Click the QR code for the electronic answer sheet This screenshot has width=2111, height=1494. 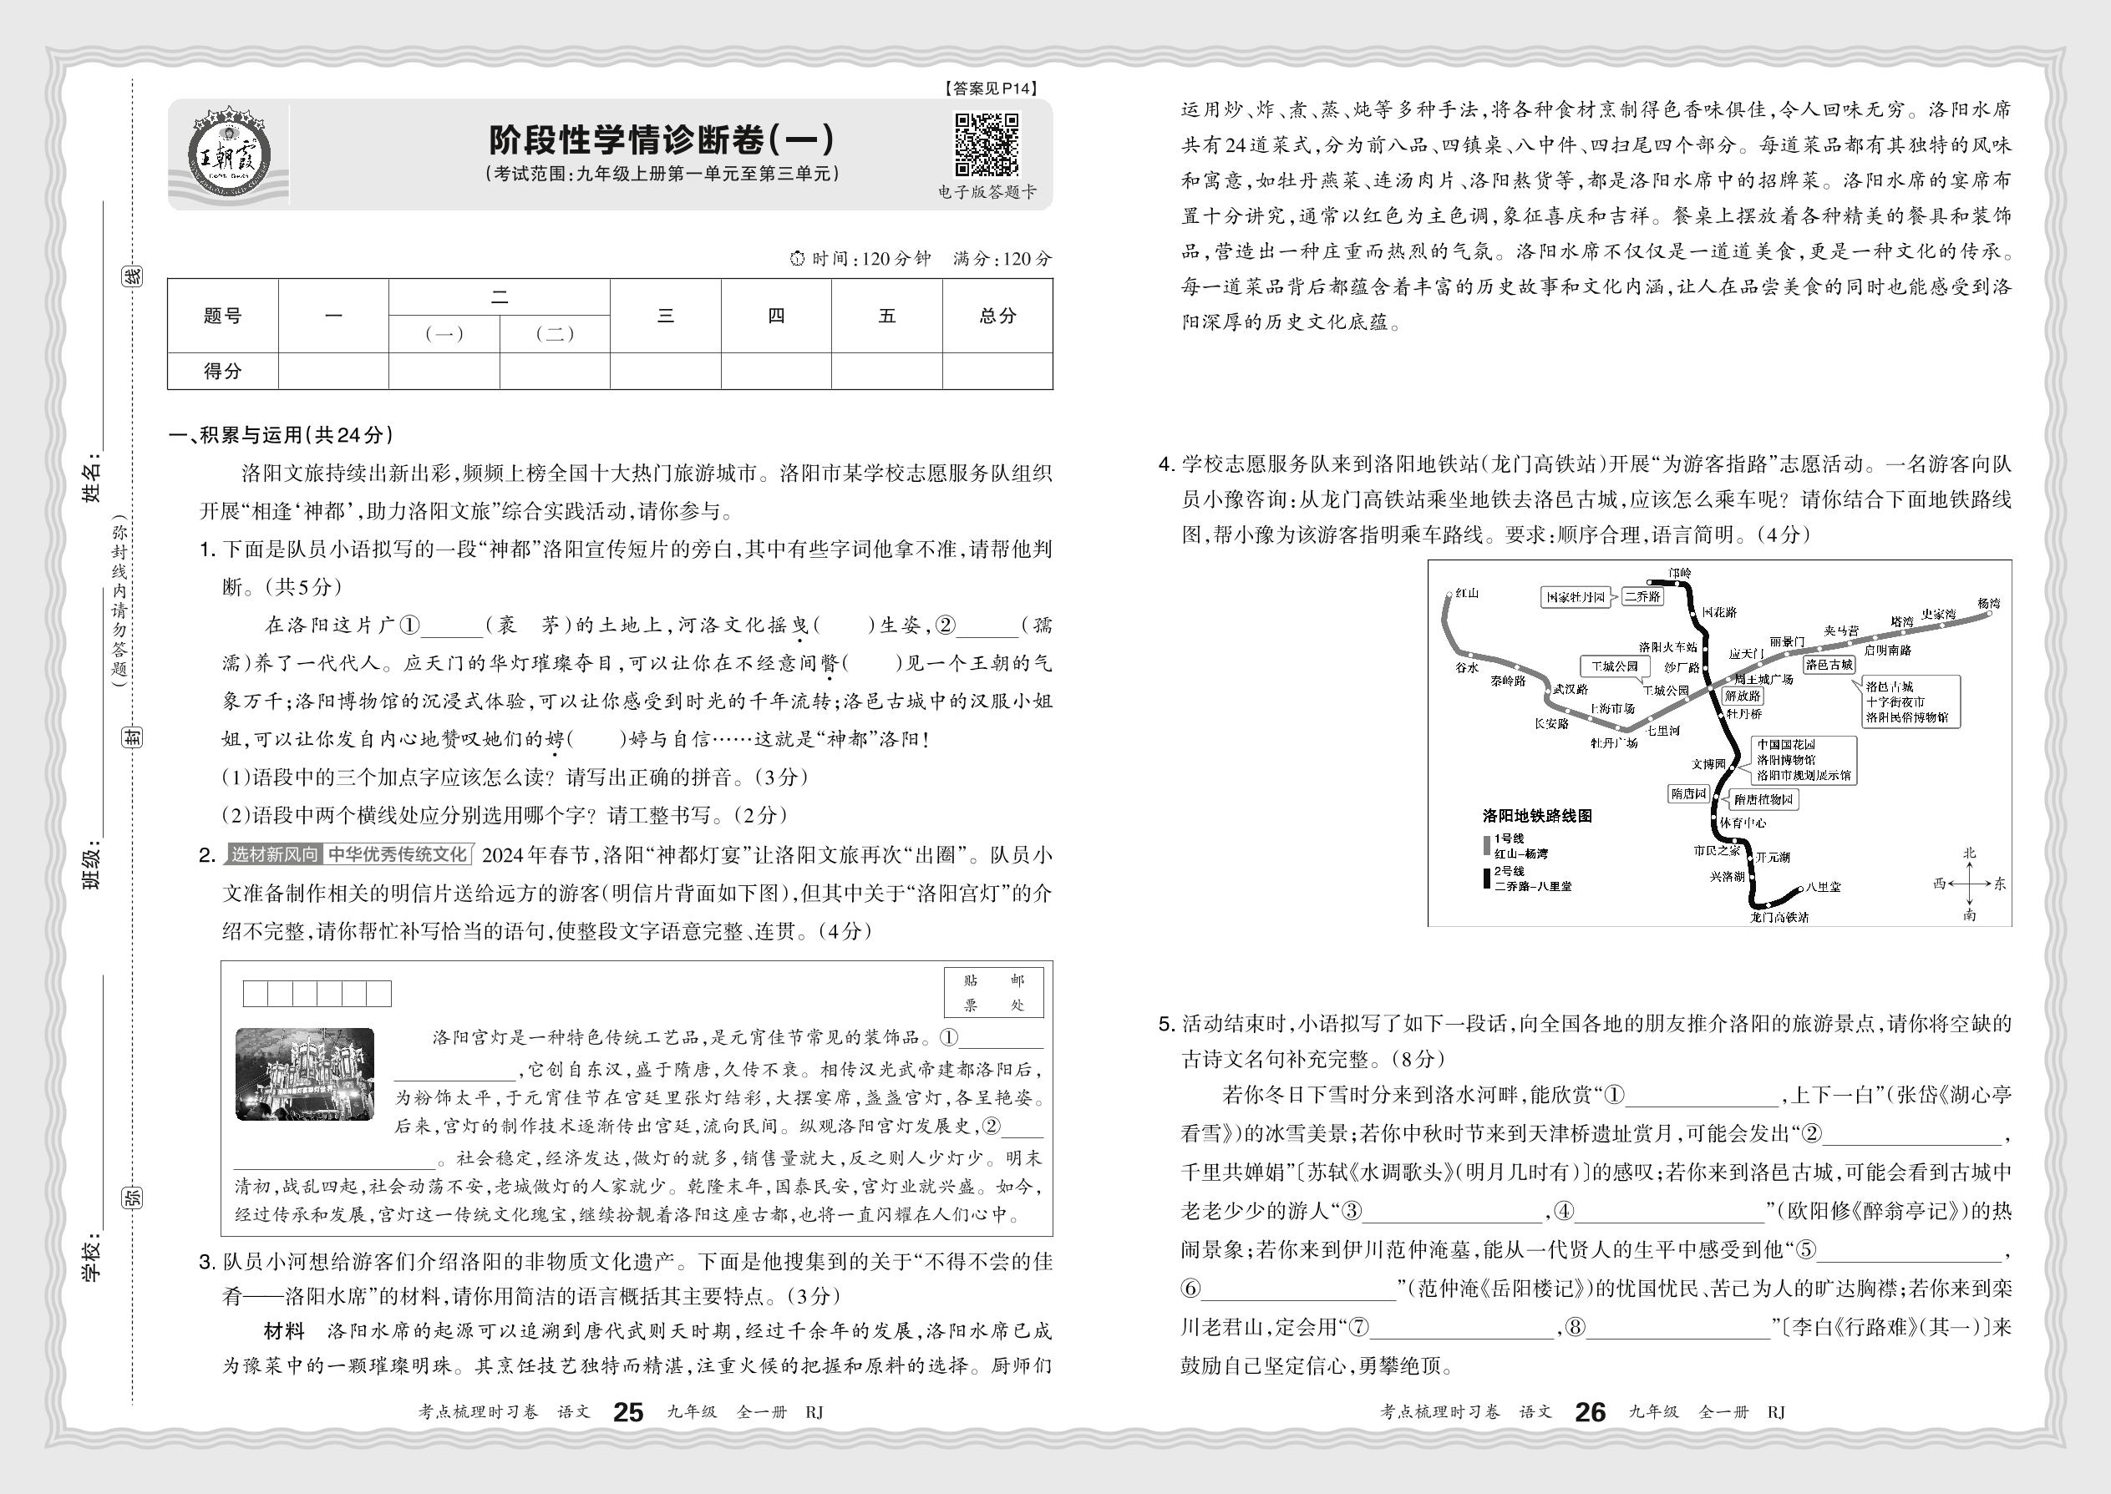point(987,145)
